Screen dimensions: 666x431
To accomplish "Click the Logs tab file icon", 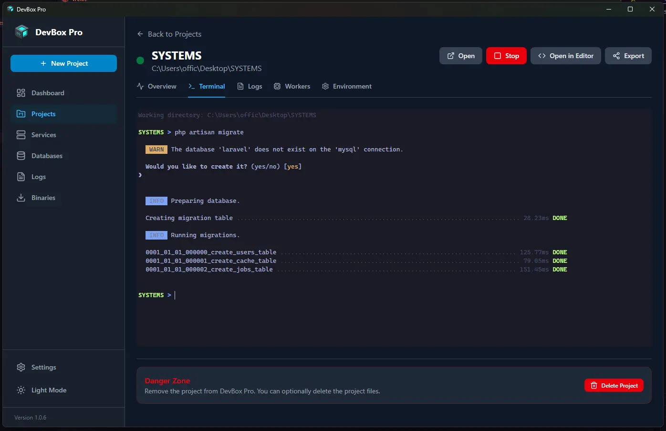I will click(240, 86).
